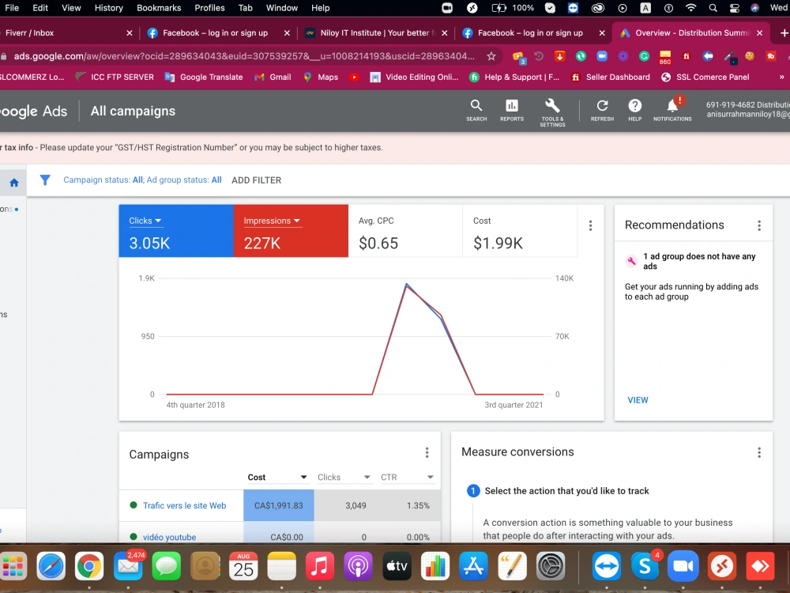
Task: Open Recommendations card three-dot menu
Action: 759,225
